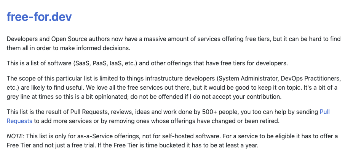Screen dimensions: 353x155
Task: Click the horizontal divider under the heading
Action: [x=174, y=28]
